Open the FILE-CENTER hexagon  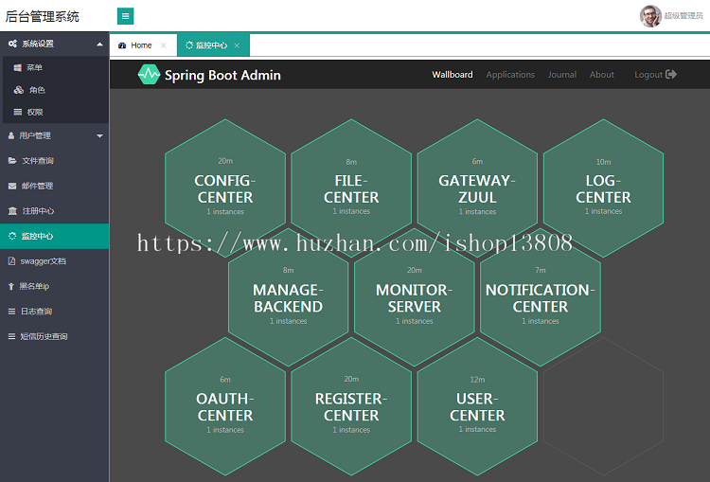click(x=351, y=188)
